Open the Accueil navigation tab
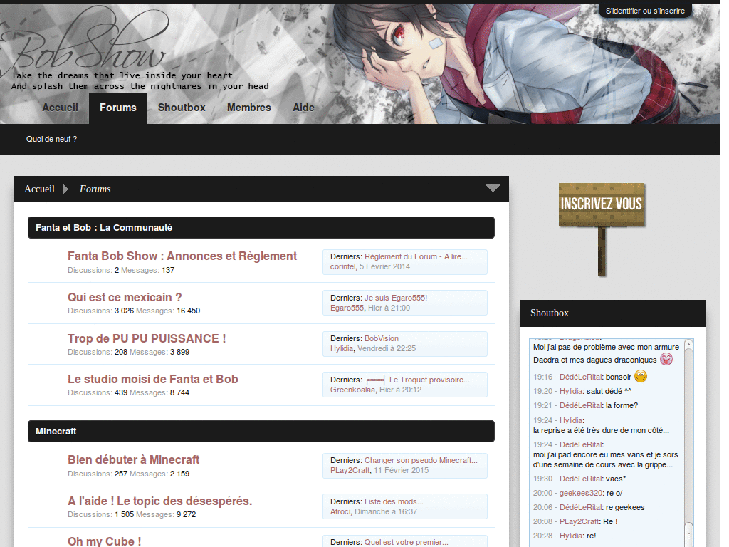 (60, 108)
